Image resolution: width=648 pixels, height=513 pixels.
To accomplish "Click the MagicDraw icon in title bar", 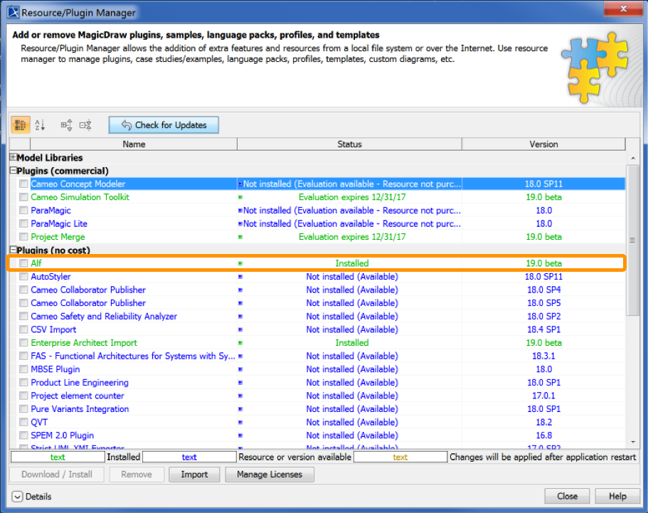I will (13, 12).
